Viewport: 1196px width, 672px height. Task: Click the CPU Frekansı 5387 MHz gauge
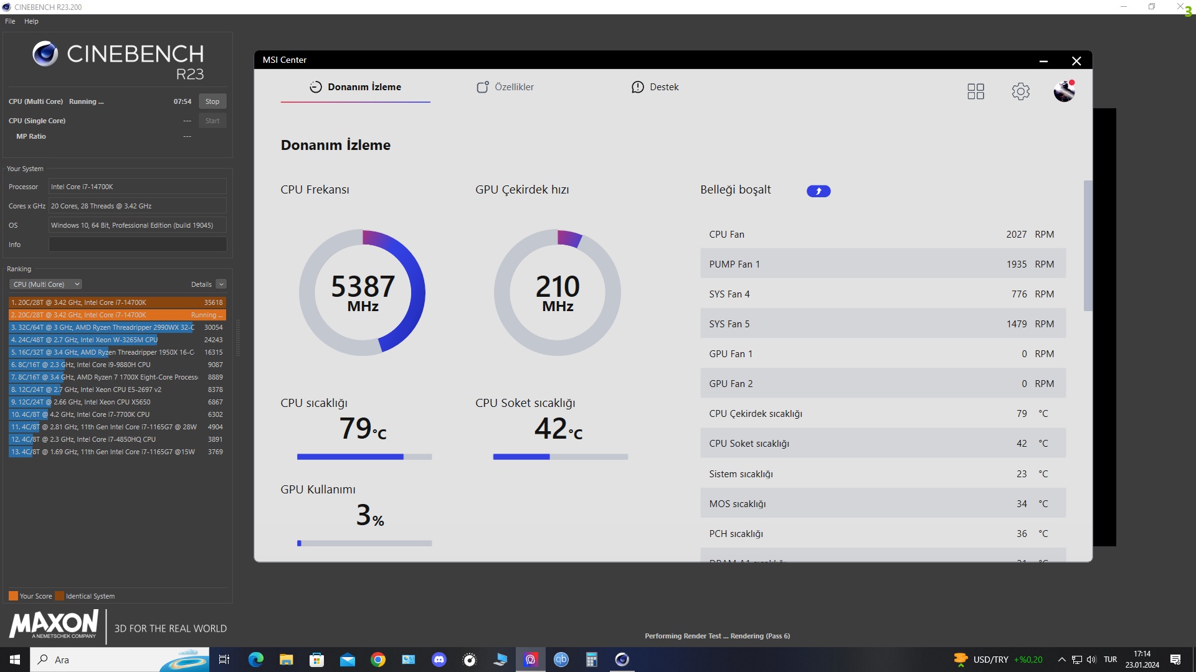(x=363, y=292)
